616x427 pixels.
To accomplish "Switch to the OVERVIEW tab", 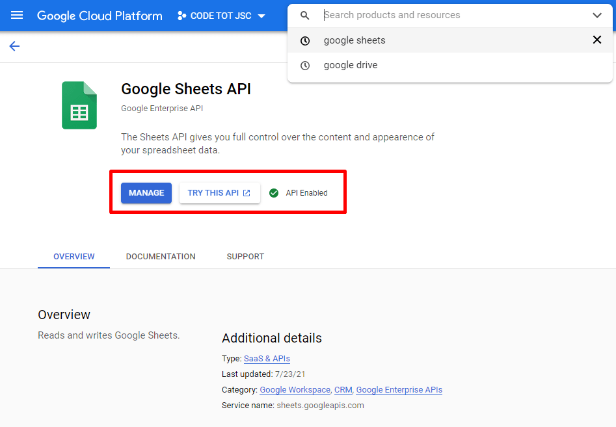I will (74, 256).
